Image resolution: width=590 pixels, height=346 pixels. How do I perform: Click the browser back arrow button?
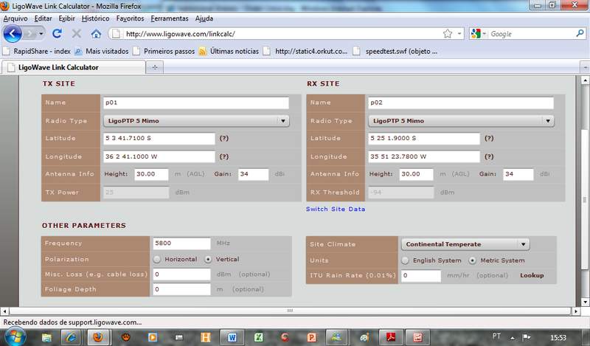pos(13,33)
